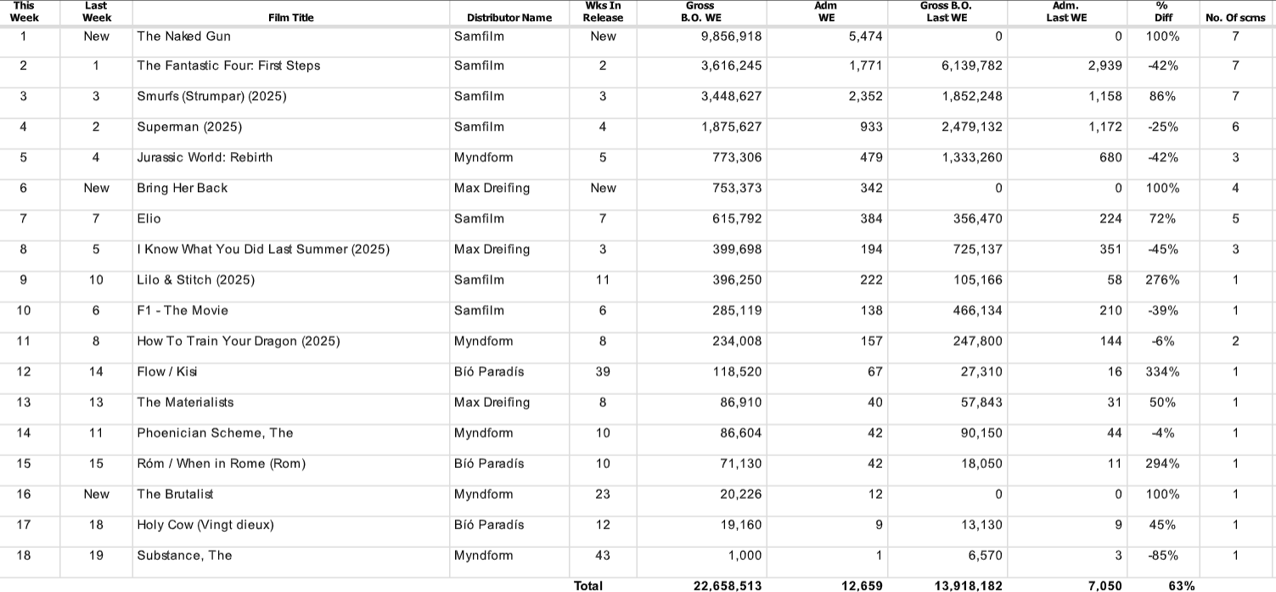
Task: Select The Brutalist film title
Action: click(175, 494)
